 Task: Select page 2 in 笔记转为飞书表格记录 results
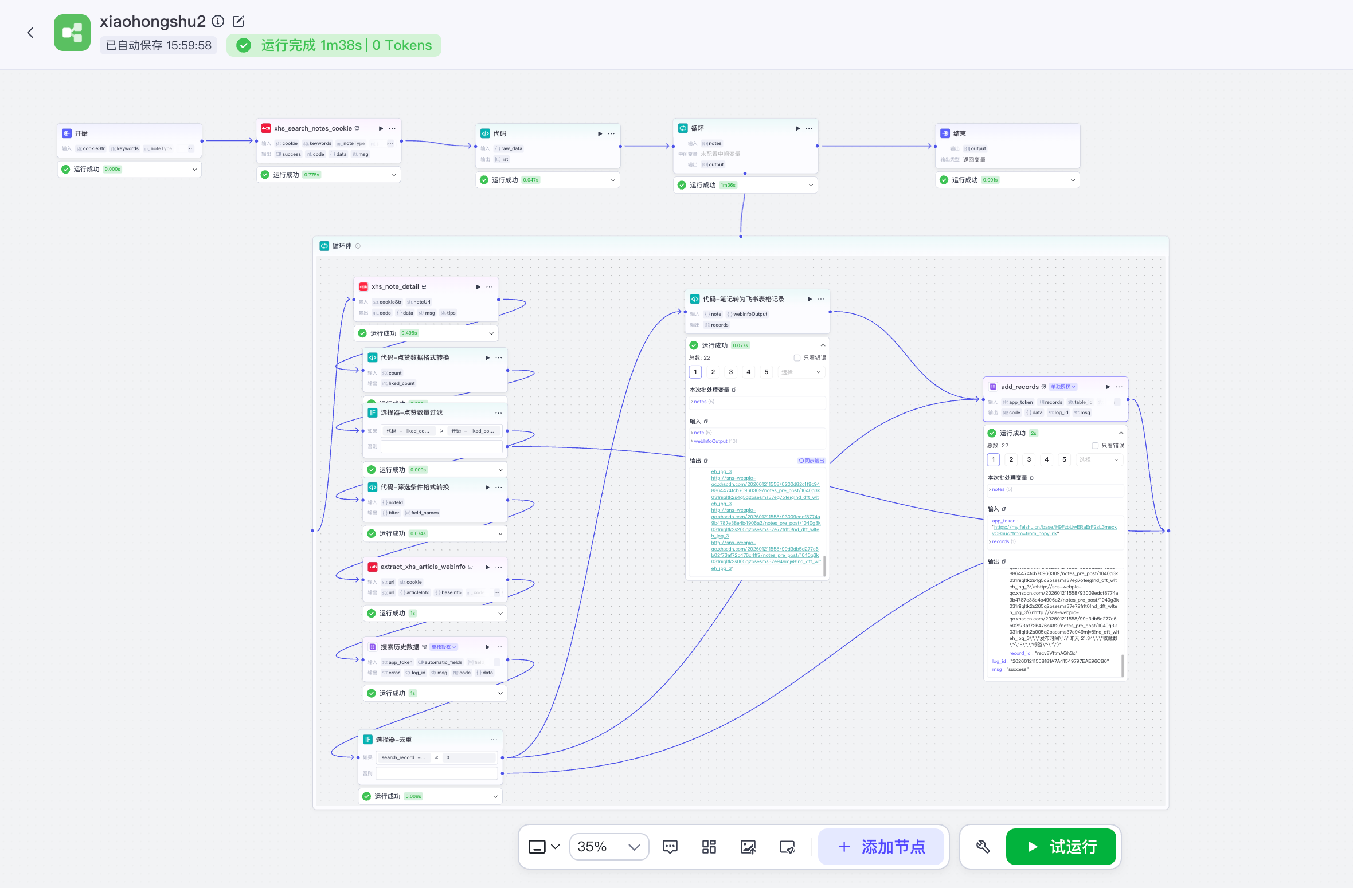point(713,372)
